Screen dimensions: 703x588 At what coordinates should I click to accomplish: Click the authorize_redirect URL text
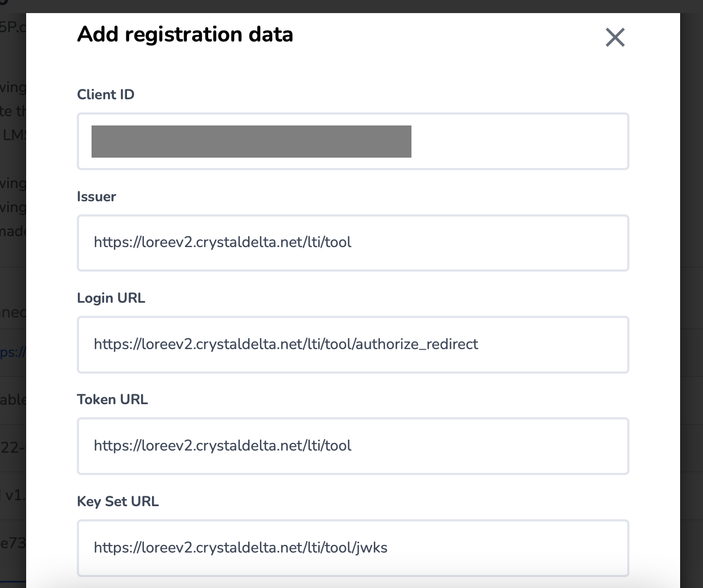click(x=286, y=344)
